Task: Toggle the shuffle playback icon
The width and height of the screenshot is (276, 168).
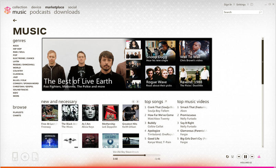Action: tap(232, 157)
